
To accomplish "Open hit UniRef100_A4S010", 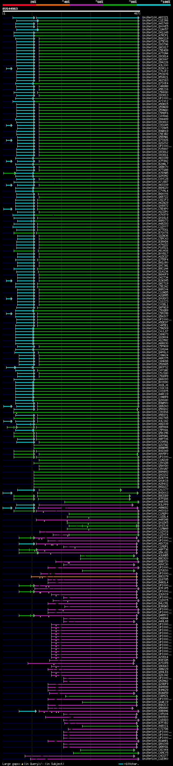I will point(155,511).
